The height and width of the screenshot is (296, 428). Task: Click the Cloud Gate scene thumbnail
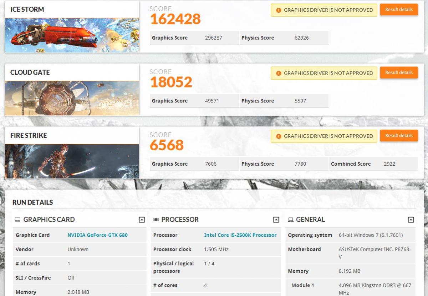pos(72,98)
